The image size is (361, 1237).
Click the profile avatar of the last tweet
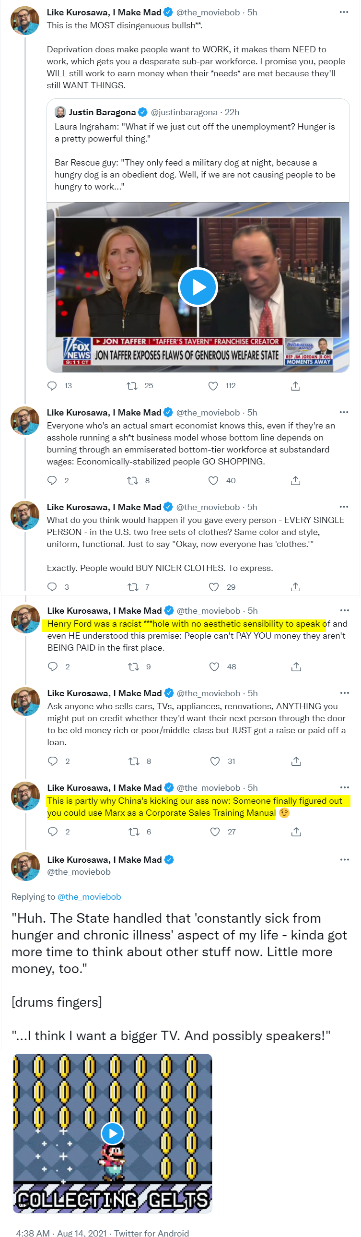tap(25, 866)
